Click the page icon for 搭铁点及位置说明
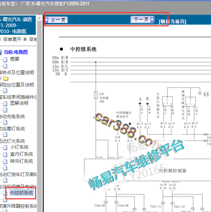This screenshot has height=212, width=211. pyautogui.click(x=5, y=66)
